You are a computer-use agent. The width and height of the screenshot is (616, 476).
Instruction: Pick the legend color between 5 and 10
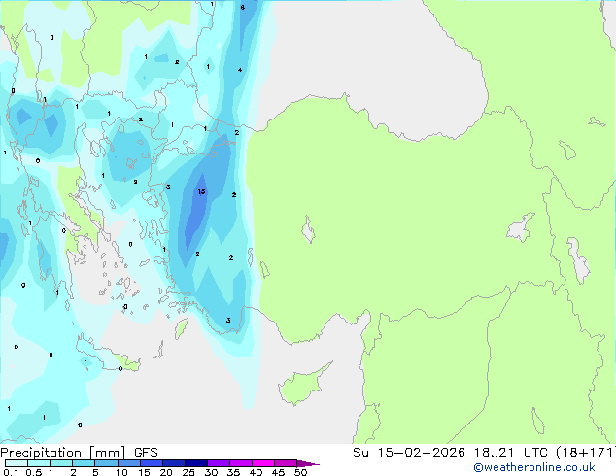[106, 463]
